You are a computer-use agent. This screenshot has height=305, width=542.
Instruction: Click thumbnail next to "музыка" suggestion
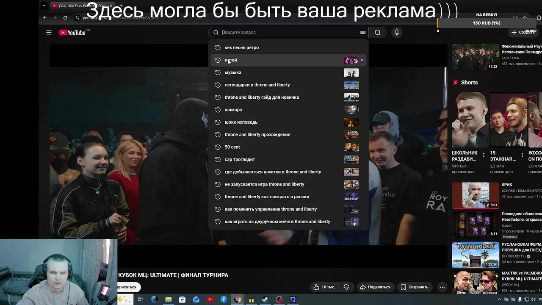click(x=351, y=72)
